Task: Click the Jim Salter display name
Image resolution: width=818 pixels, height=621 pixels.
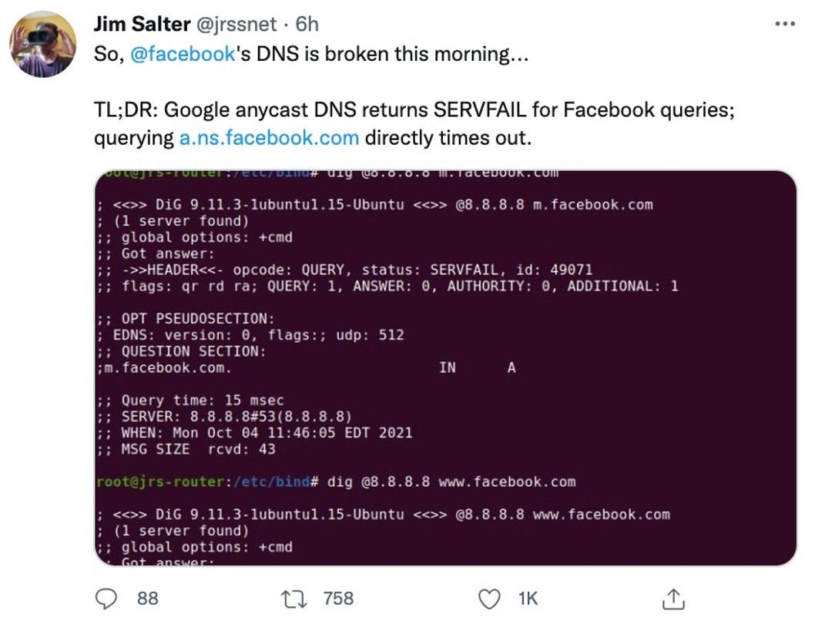Action: (x=142, y=24)
